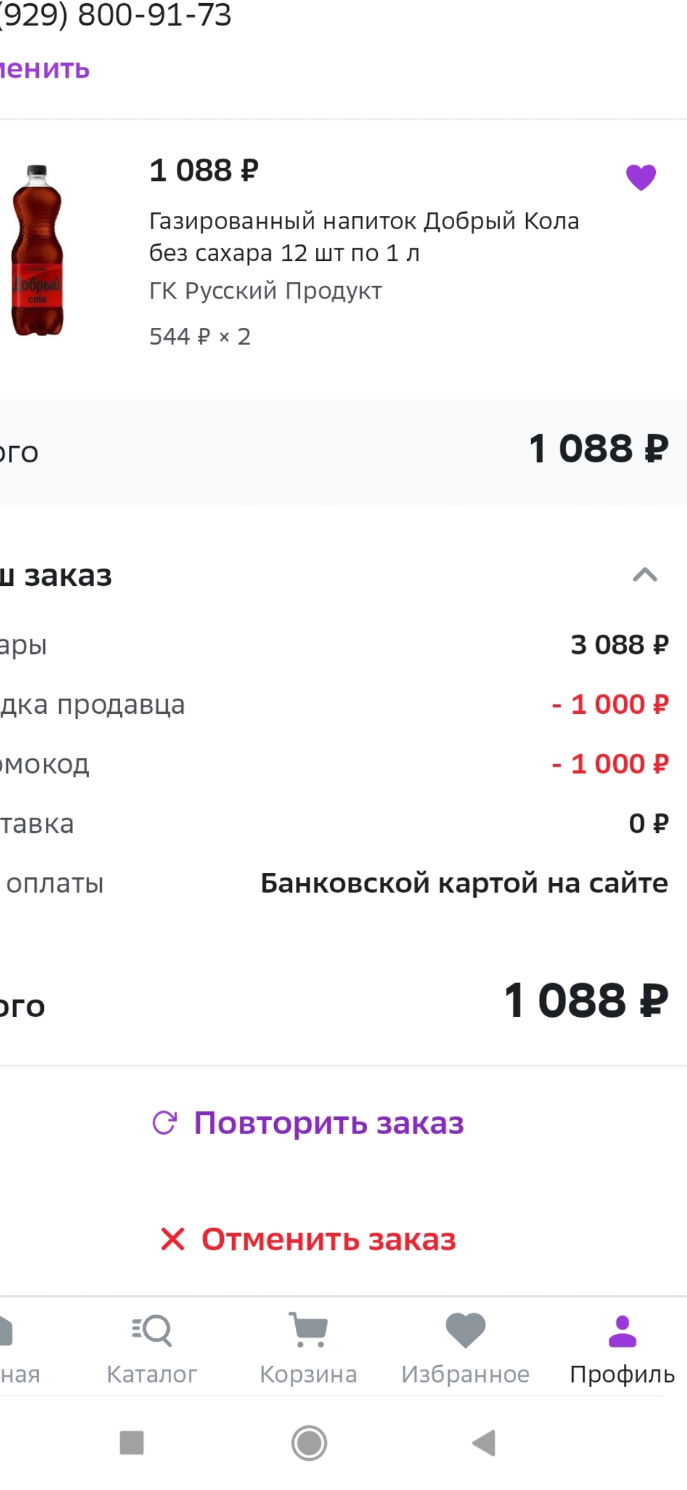Viewport: 687px width, 1490px height.
Task: Tap the purple change link under phone
Action: click(45, 69)
